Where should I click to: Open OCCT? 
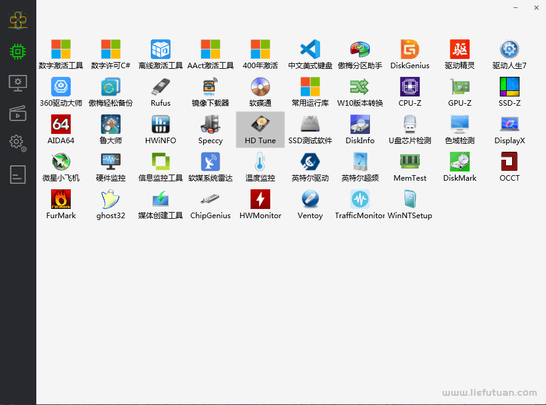click(510, 167)
